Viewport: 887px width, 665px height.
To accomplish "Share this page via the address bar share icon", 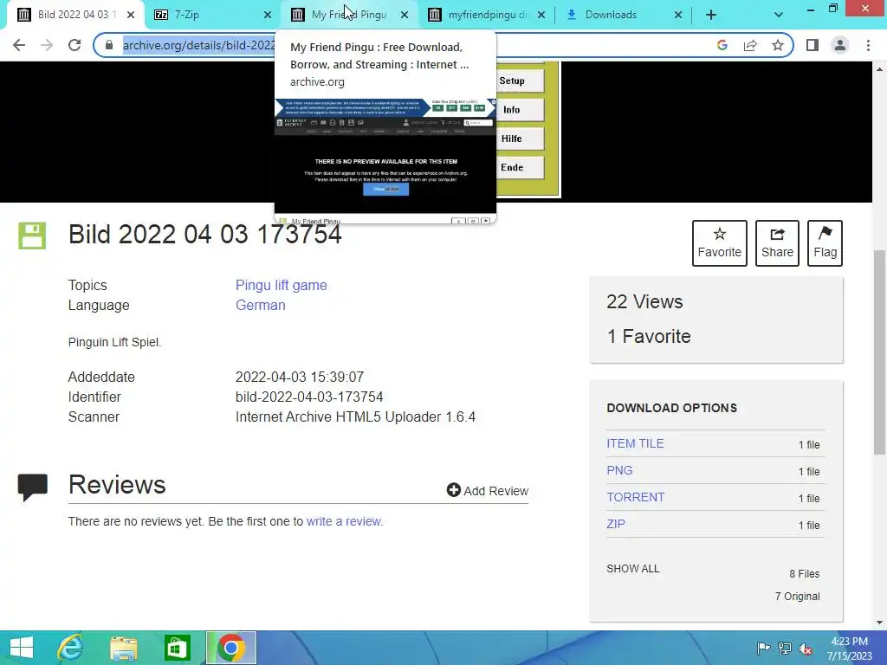I will (x=750, y=45).
